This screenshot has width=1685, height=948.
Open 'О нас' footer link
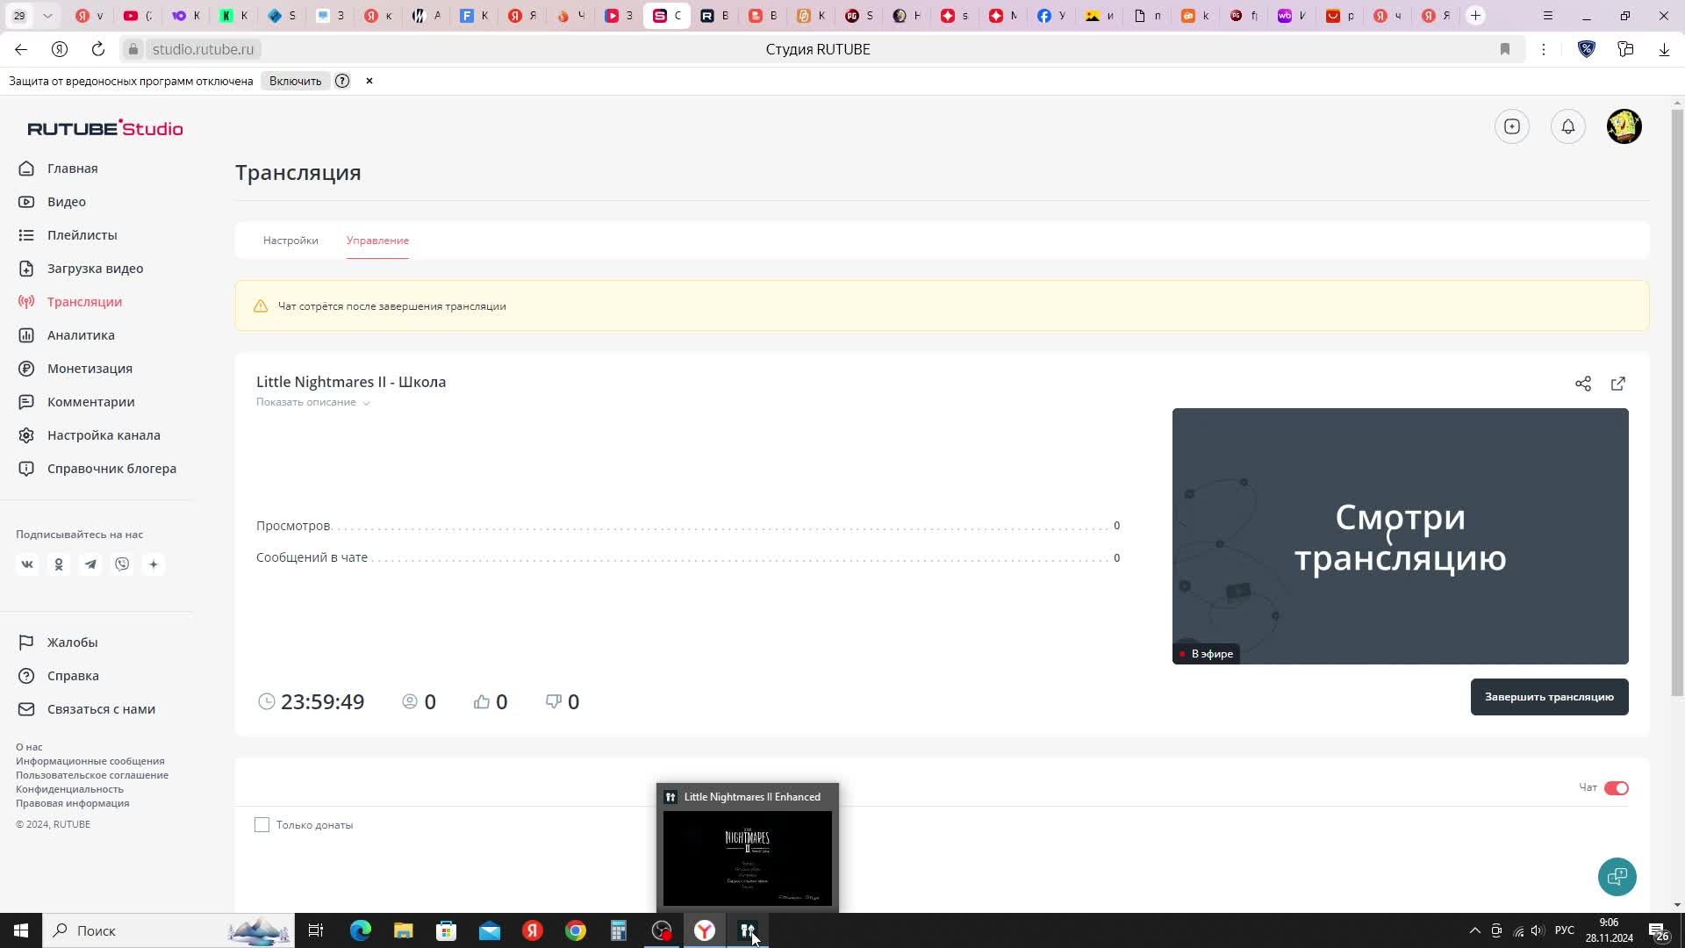29,747
